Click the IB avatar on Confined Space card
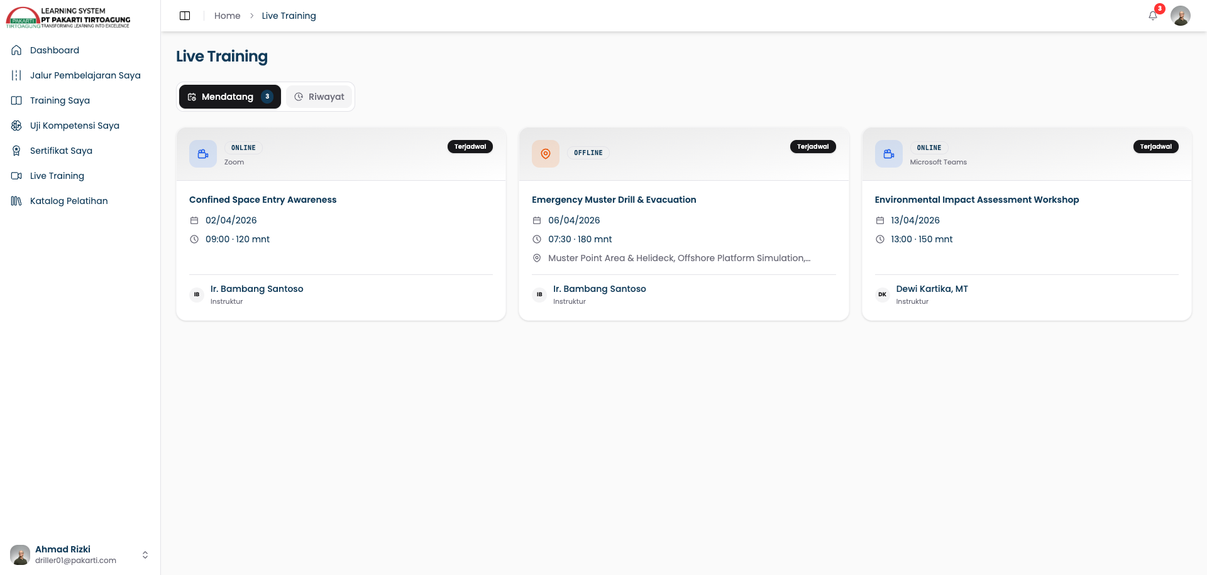1207x575 pixels. 197,294
